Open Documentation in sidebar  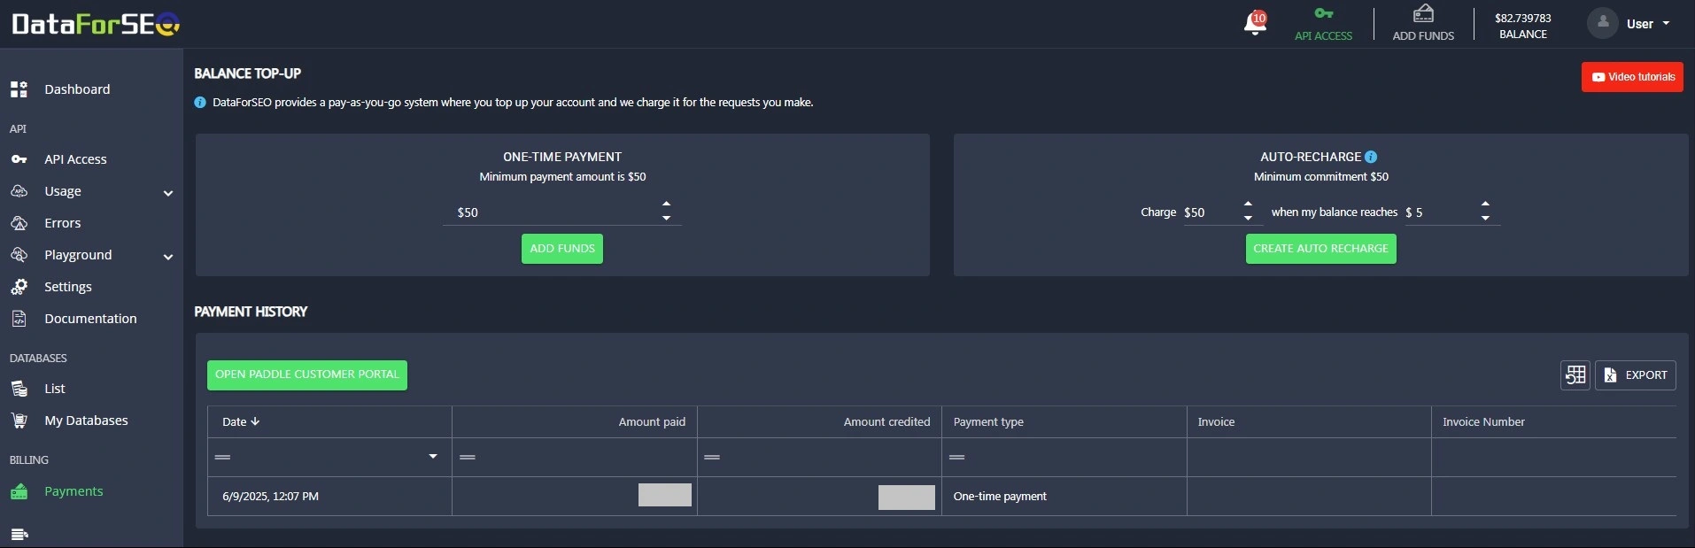coord(90,319)
